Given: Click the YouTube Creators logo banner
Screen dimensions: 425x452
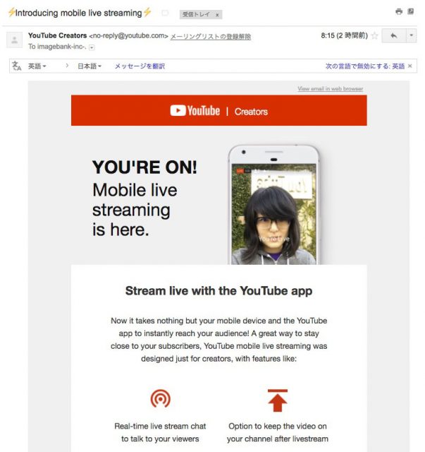Looking at the screenshot, I should [218, 111].
